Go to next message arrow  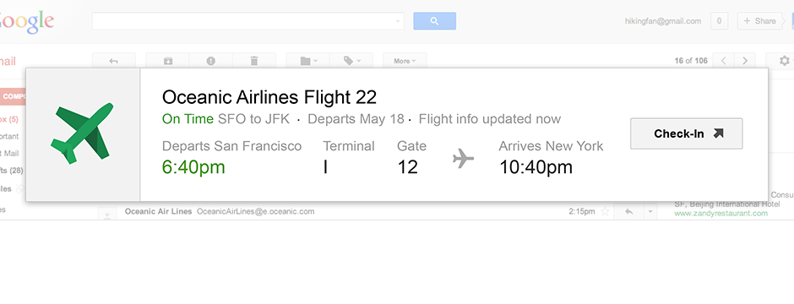point(745,61)
